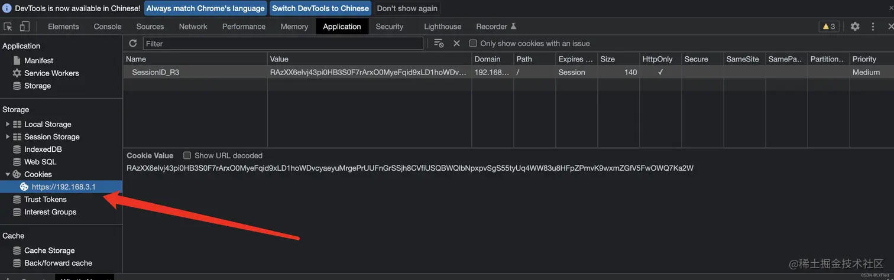Switch to the Recorder tab

(497, 27)
